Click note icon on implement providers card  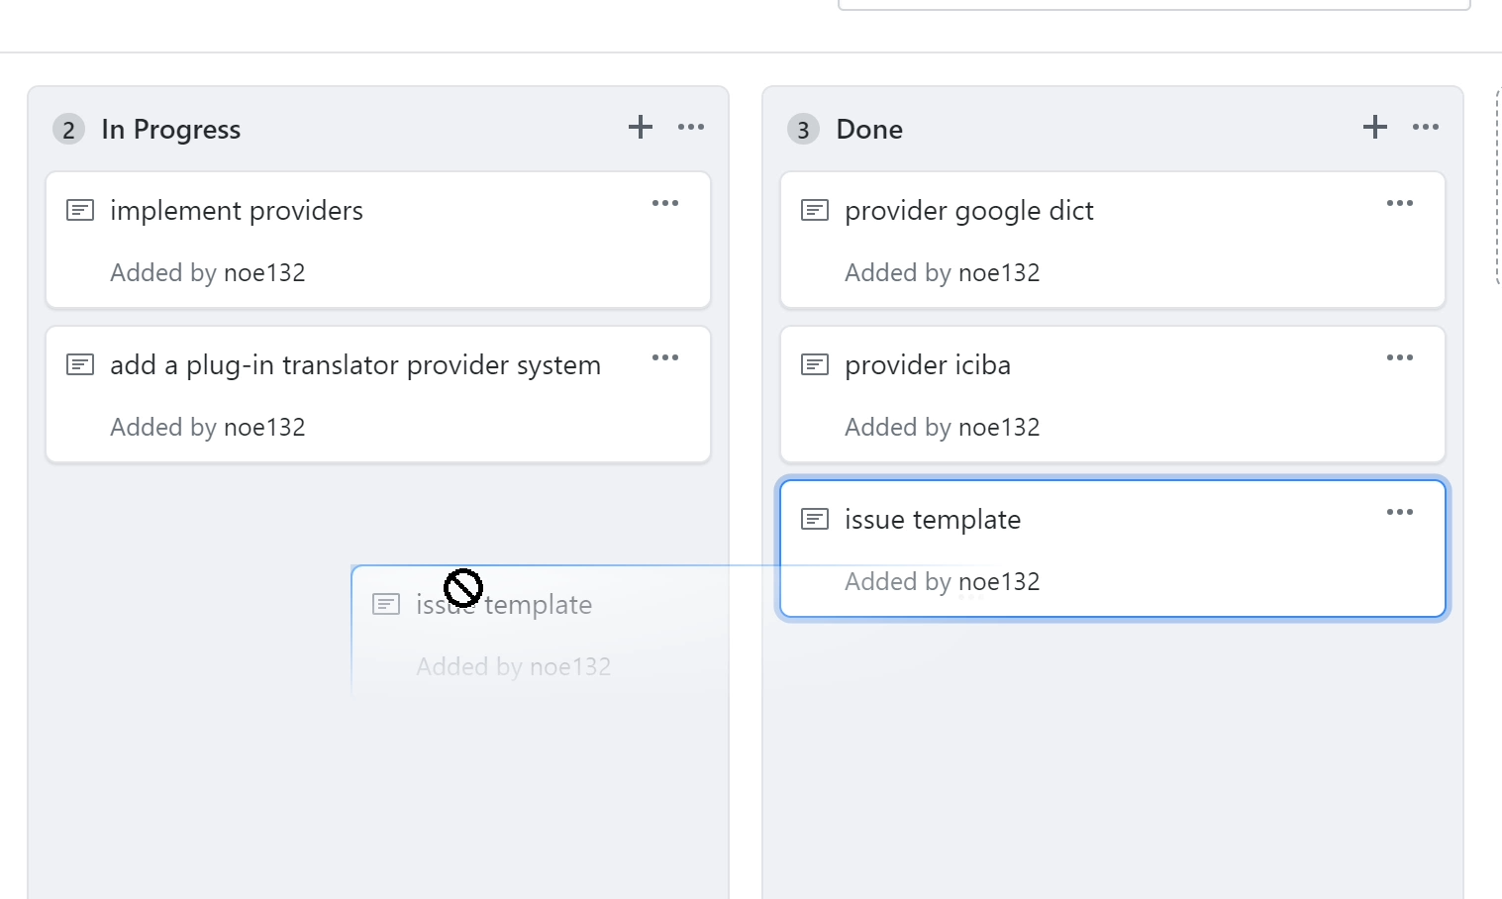click(80, 210)
